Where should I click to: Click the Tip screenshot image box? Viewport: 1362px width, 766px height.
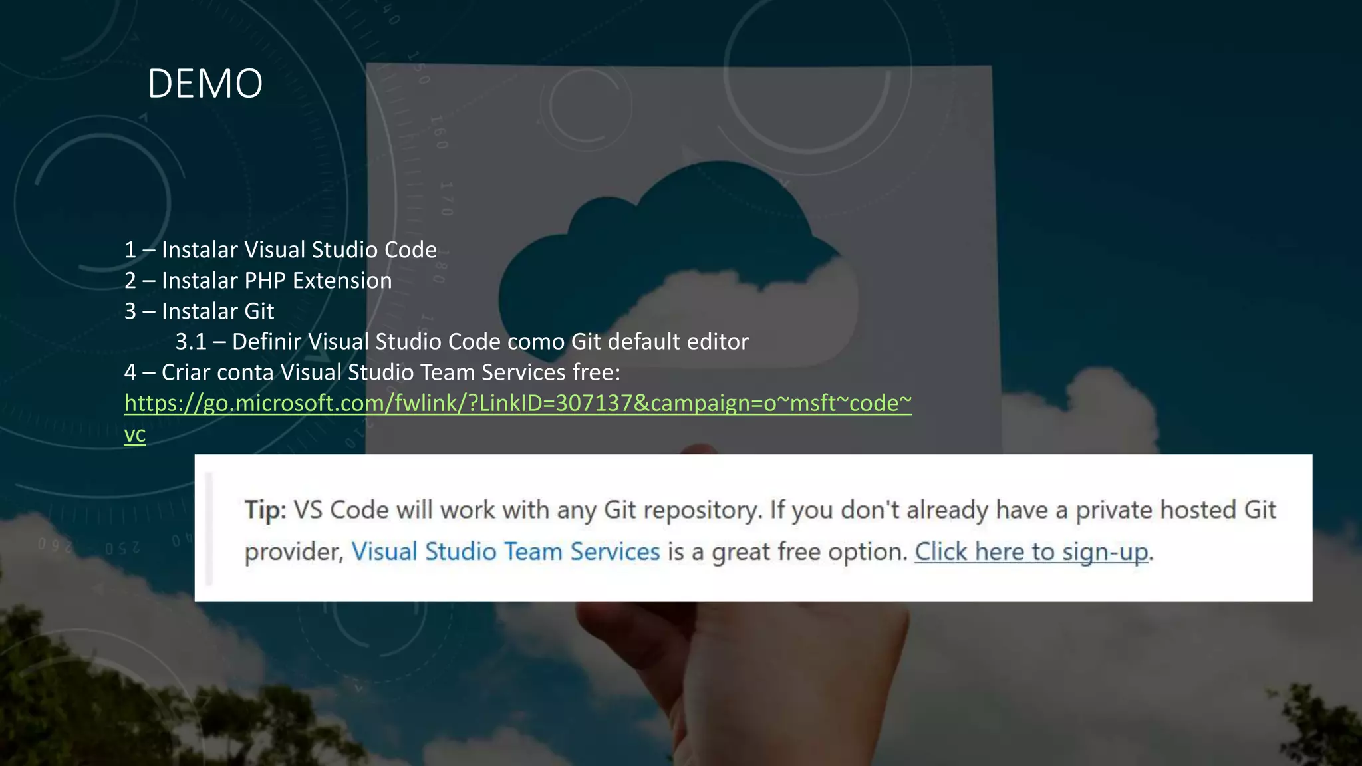pos(753,528)
